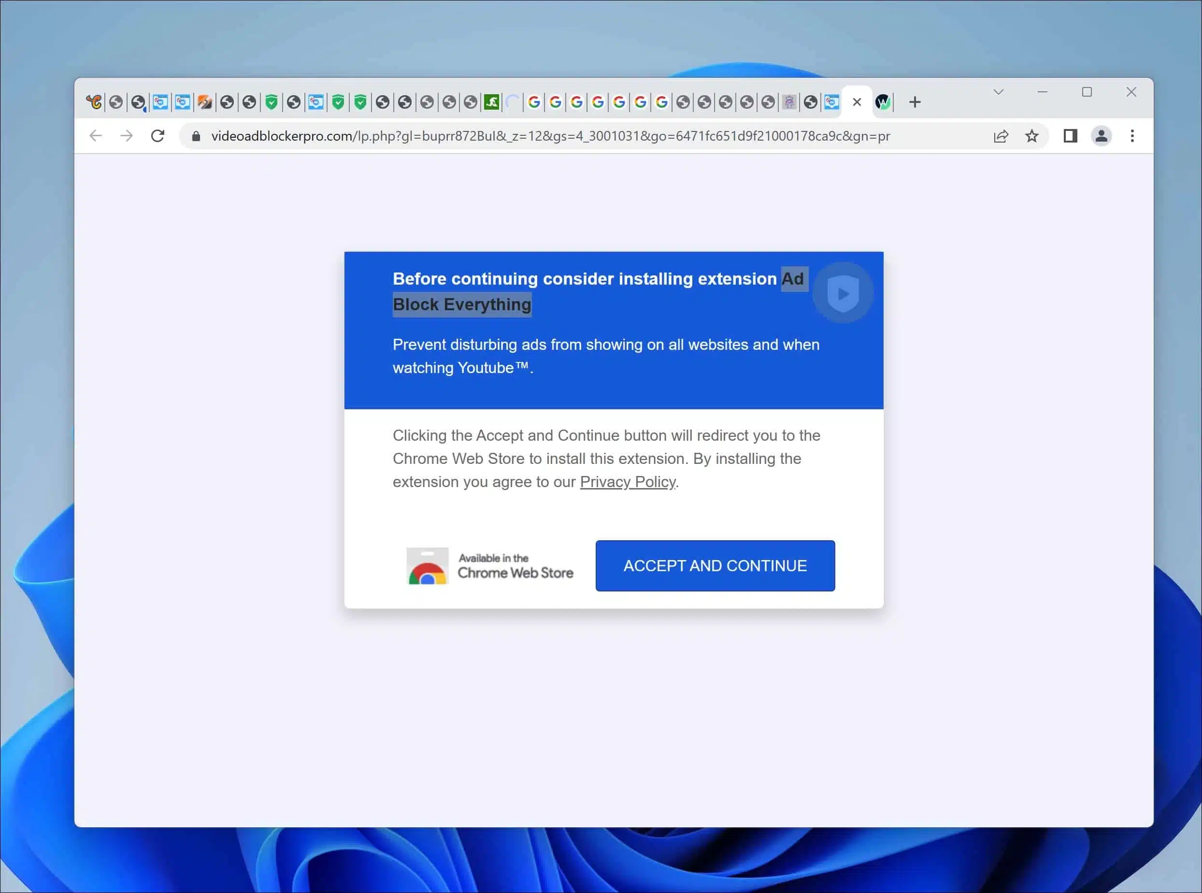Viewport: 1202px width, 893px height.
Task: Open the Chrome three-dot menu
Action: pos(1132,136)
